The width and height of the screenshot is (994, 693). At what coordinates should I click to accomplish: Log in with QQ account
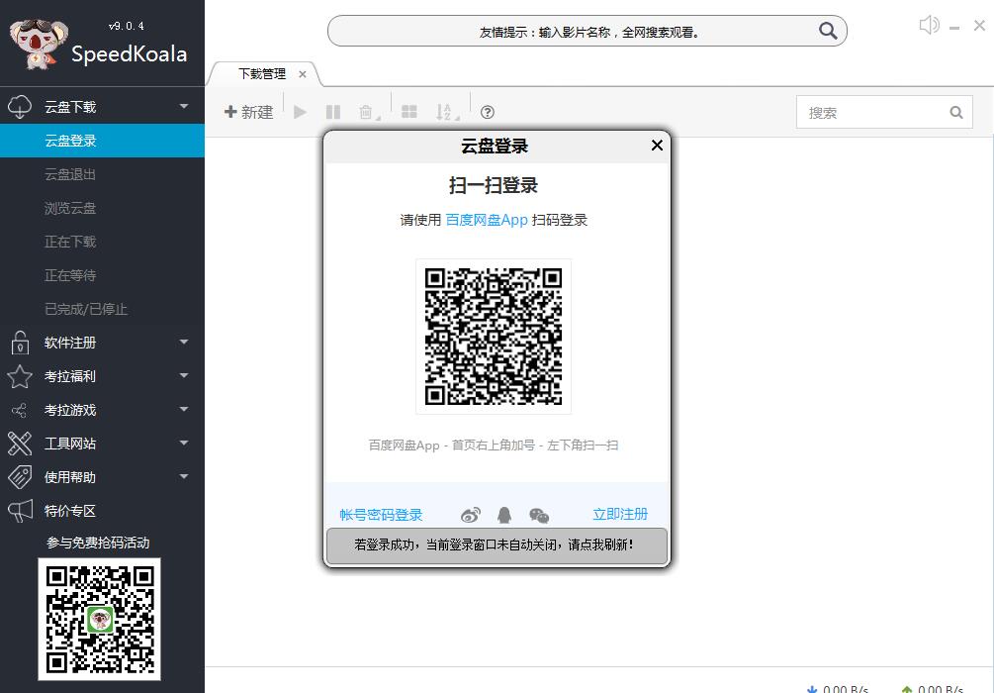point(504,514)
